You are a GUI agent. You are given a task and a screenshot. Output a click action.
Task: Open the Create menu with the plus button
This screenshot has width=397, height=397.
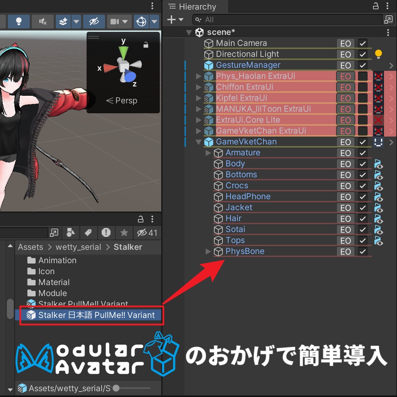pyautogui.click(x=173, y=19)
